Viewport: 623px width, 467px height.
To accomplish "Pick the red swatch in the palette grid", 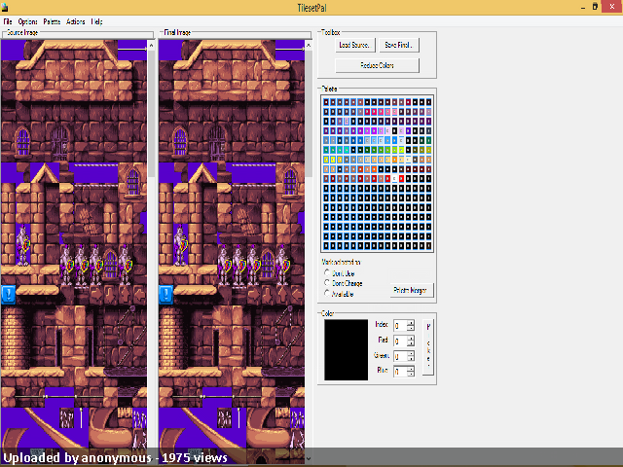I will click(x=401, y=179).
